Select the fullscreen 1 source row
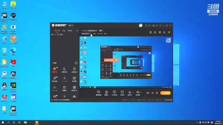 pos(65,34)
